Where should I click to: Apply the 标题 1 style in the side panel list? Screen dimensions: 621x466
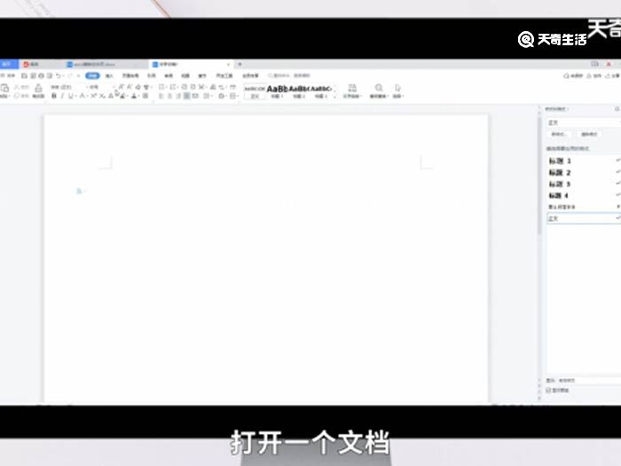tap(583, 161)
